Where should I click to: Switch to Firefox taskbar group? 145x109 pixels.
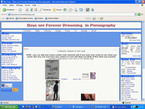[x=62, y=107]
